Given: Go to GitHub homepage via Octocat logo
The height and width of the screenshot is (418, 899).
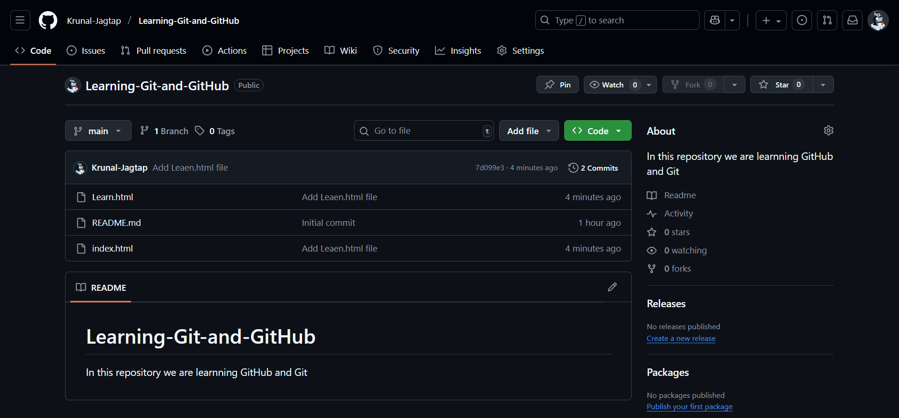Looking at the screenshot, I should point(48,21).
